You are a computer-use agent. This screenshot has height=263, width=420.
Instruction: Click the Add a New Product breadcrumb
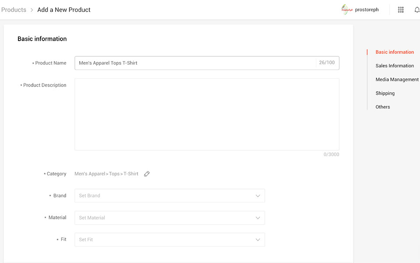pos(64,10)
